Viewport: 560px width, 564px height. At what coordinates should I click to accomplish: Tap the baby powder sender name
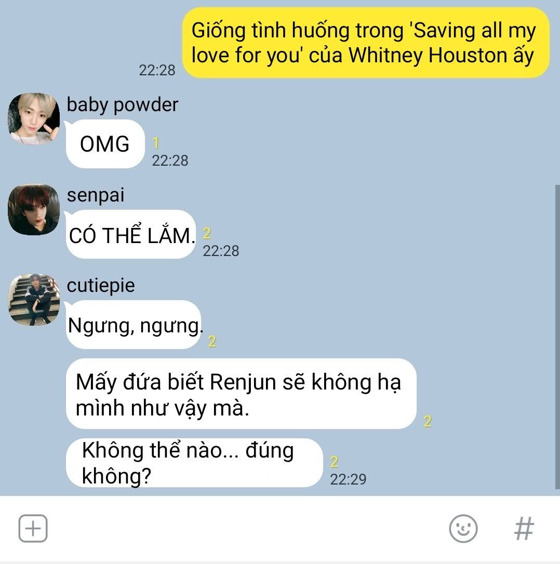pyautogui.click(x=123, y=105)
